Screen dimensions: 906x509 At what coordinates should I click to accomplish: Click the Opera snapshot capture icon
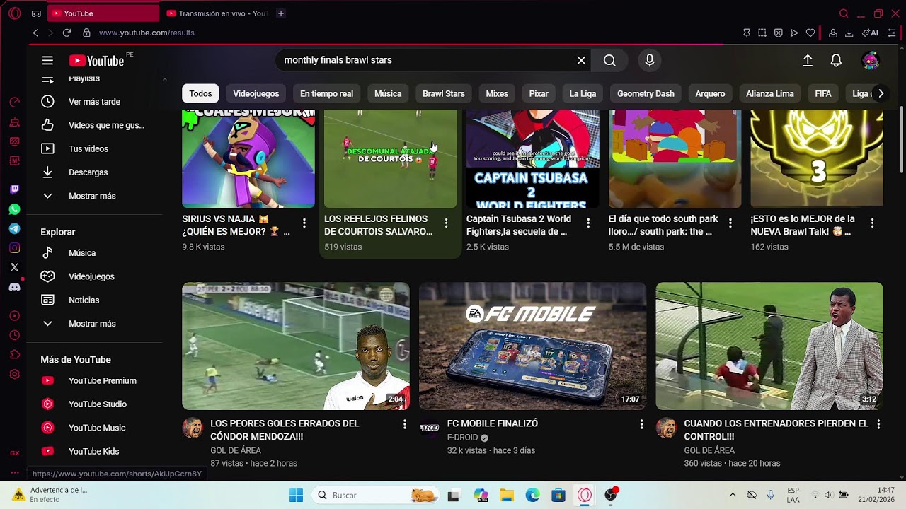tap(762, 33)
